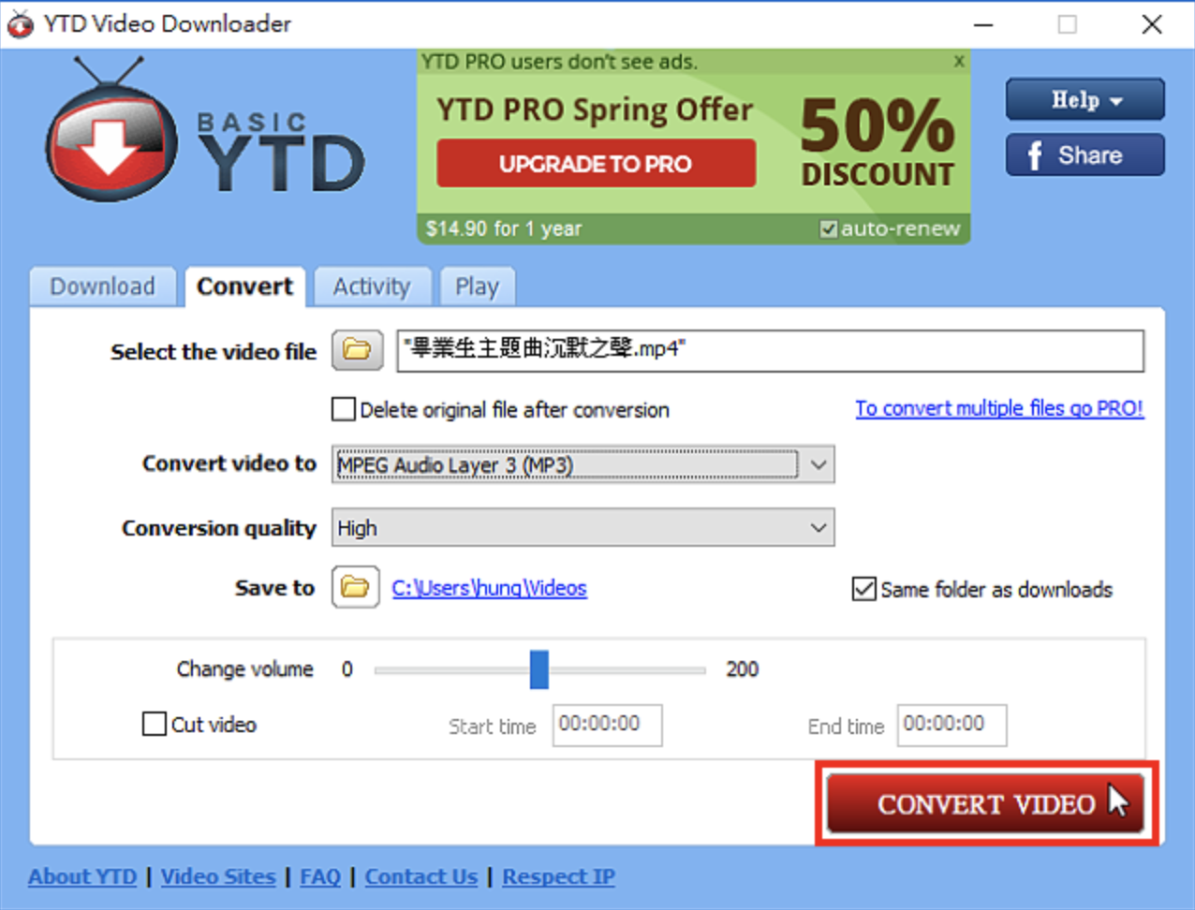Screen dimensions: 1195x910
Task: Open the Video Sites link
Action: pyautogui.click(x=218, y=877)
